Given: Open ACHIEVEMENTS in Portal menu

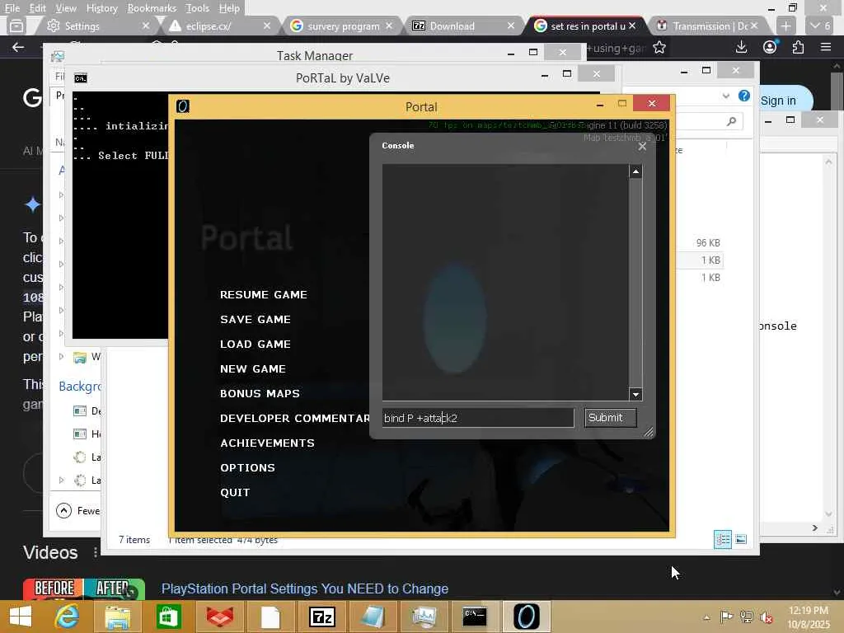Looking at the screenshot, I should click(x=267, y=443).
